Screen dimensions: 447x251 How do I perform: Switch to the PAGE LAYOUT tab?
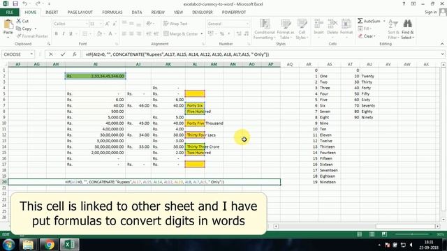80,13
